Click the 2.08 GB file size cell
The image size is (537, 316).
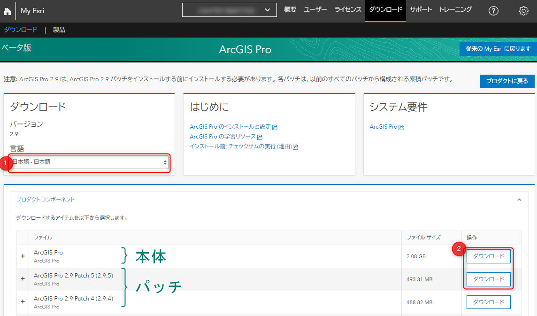[x=416, y=256]
